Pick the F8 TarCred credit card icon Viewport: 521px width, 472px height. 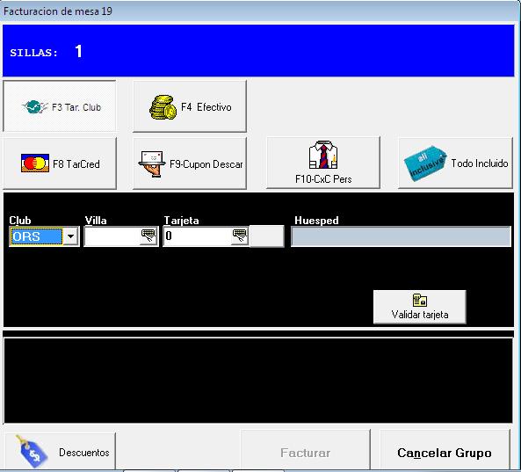click(x=35, y=163)
